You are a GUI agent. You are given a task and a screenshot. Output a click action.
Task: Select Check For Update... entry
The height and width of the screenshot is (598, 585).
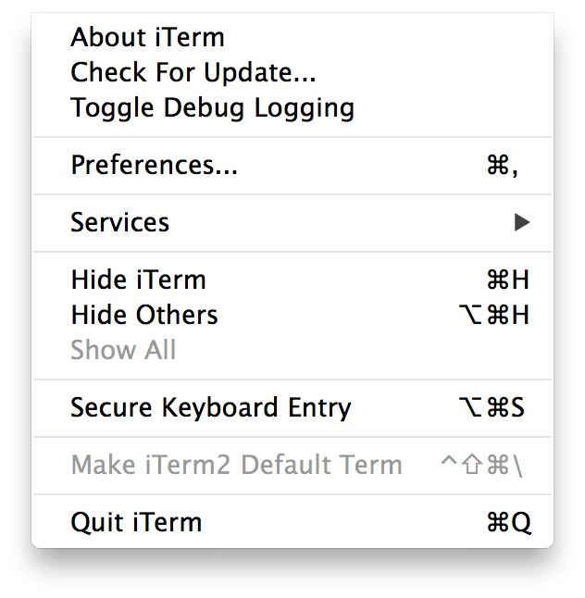(x=193, y=72)
